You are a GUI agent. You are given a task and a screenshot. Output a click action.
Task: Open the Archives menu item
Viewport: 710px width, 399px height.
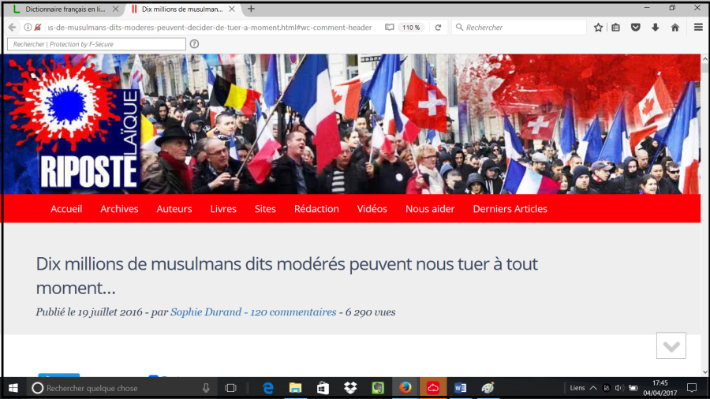(x=119, y=209)
